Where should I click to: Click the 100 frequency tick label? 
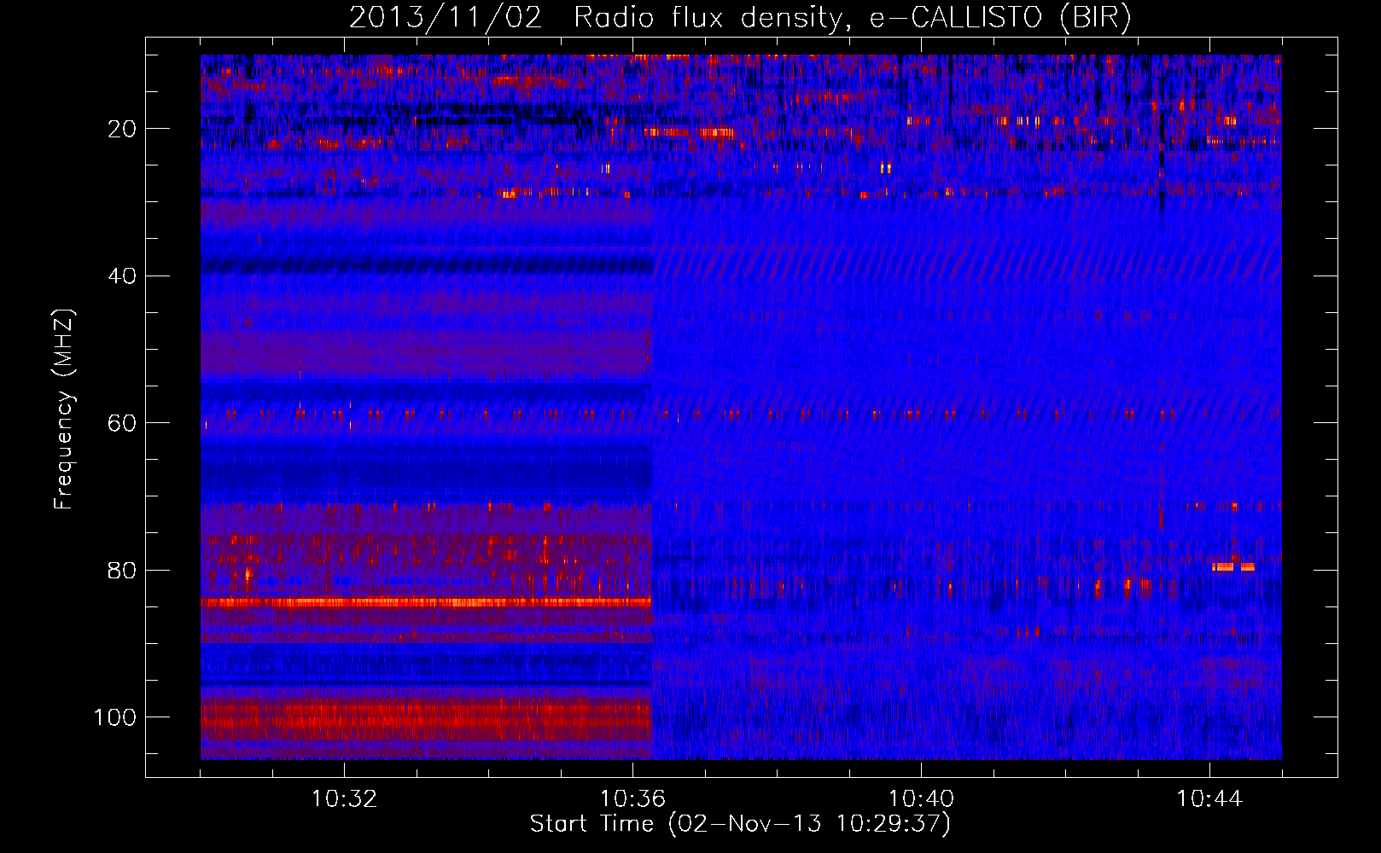pyautogui.click(x=115, y=717)
